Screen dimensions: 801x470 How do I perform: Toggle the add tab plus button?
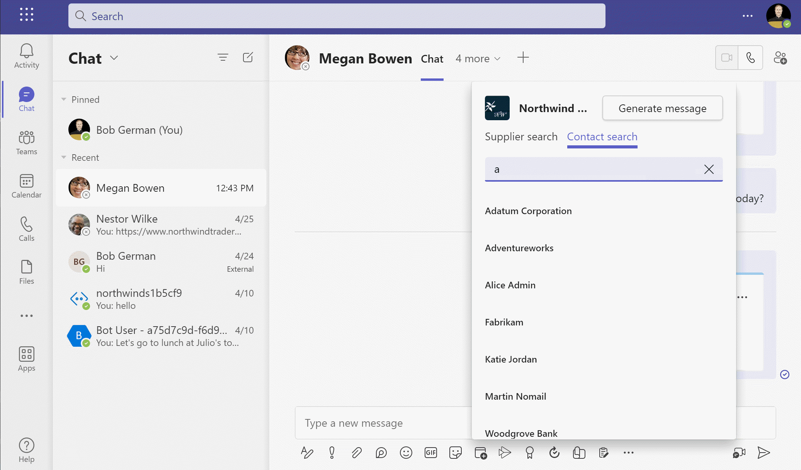[523, 57]
